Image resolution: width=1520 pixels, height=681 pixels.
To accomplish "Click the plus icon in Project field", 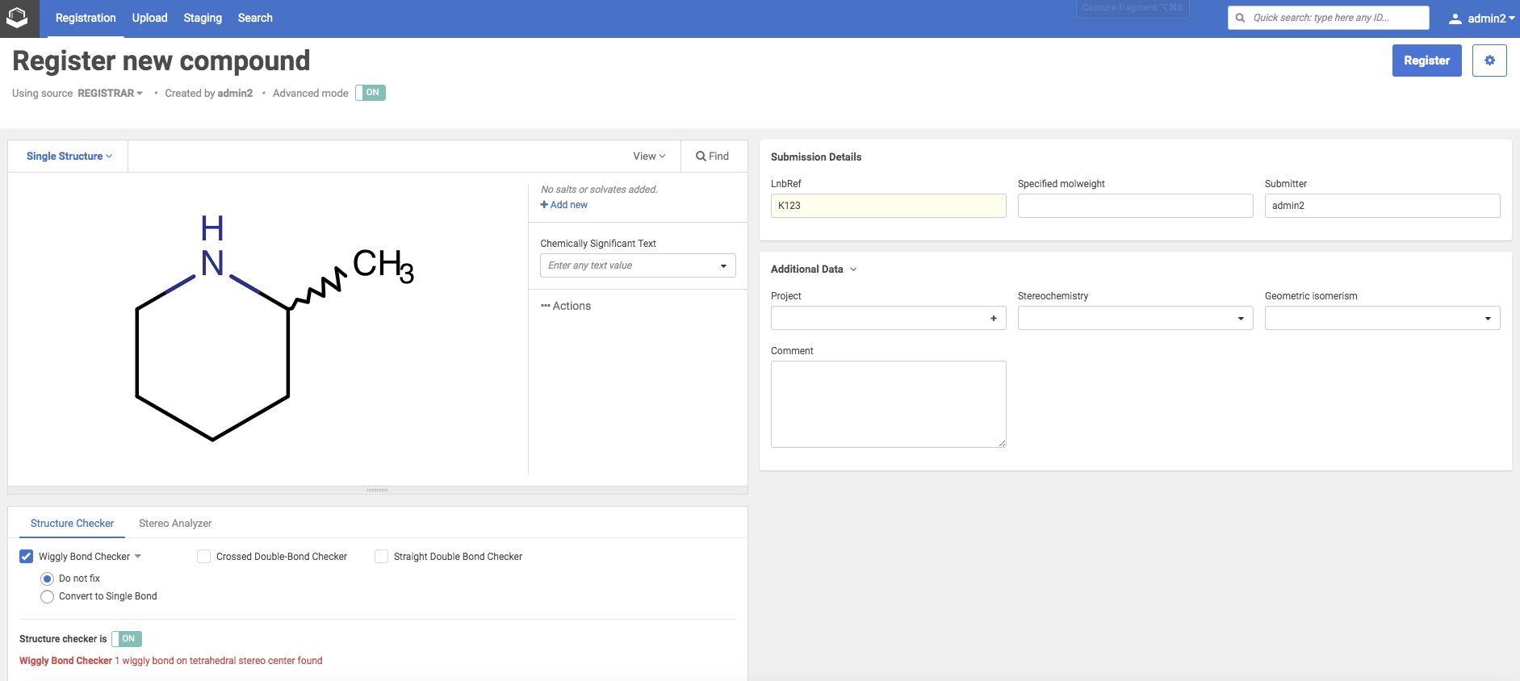I will (993, 319).
